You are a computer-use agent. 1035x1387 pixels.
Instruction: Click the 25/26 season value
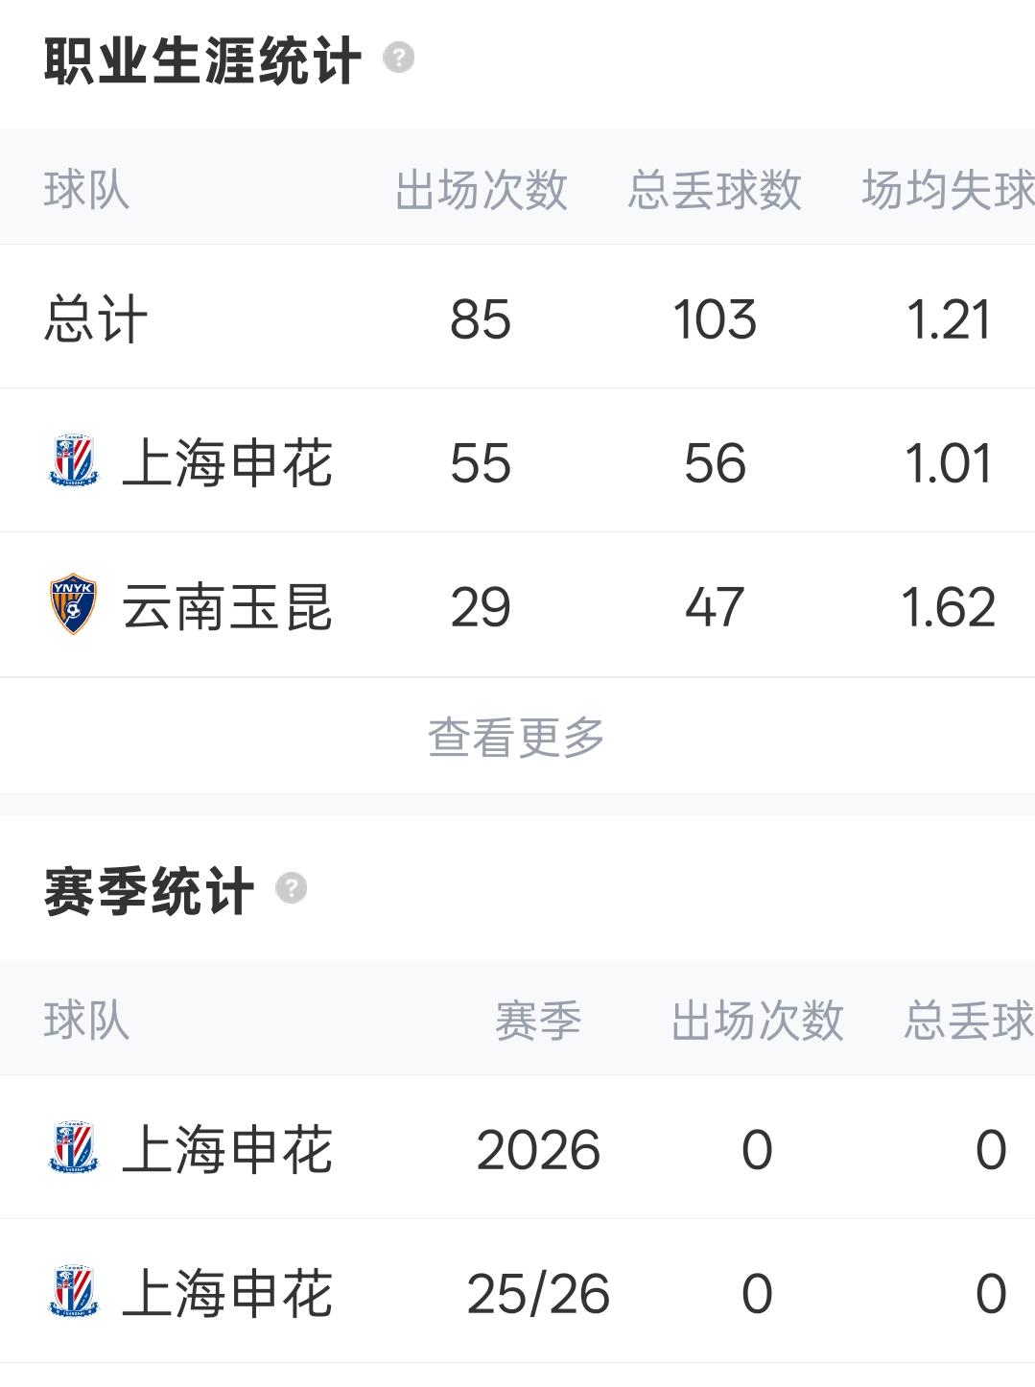pyautogui.click(x=538, y=1294)
